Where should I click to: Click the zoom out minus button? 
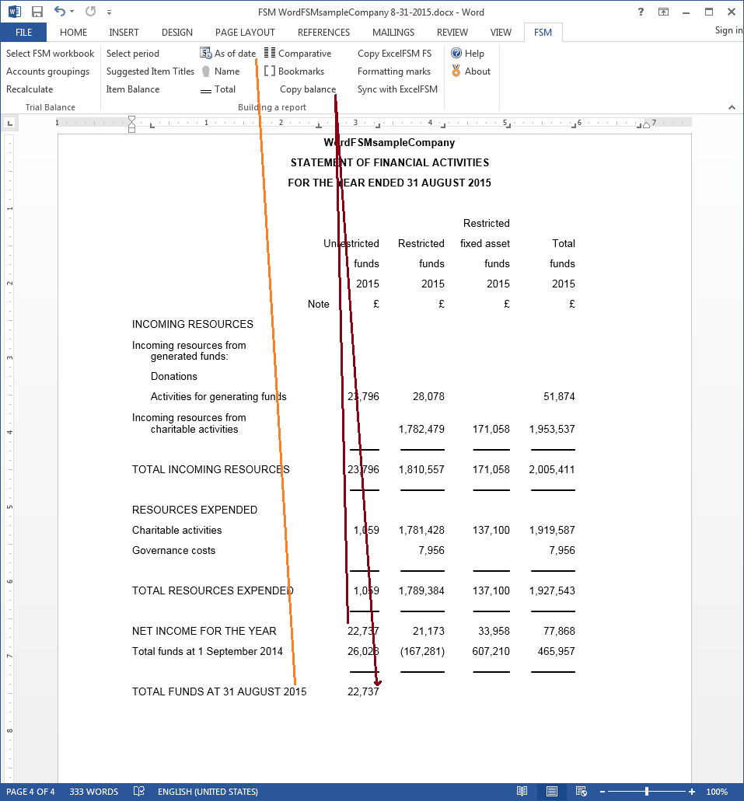point(603,792)
